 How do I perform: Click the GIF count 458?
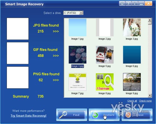(41, 56)
